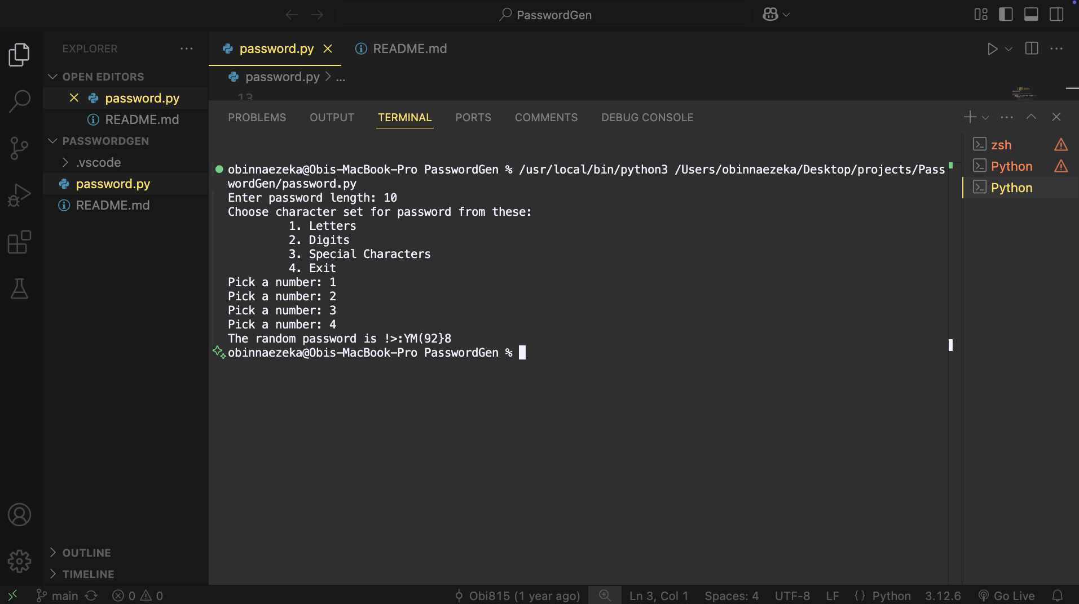1079x604 pixels.
Task: Click the main branch indicator in status bar
Action: (58, 596)
